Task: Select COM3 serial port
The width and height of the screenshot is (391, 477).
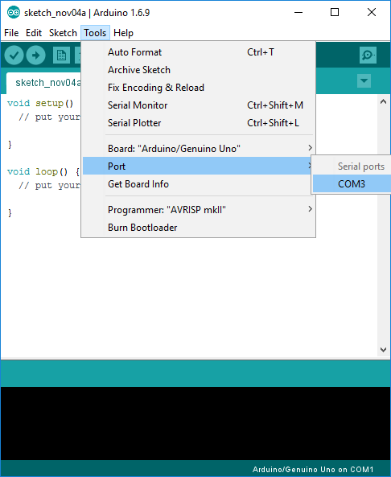Action: (352, 184)
